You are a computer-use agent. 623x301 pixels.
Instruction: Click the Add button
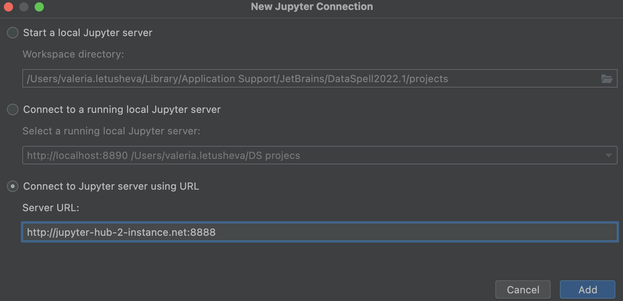tap(587, 289)
